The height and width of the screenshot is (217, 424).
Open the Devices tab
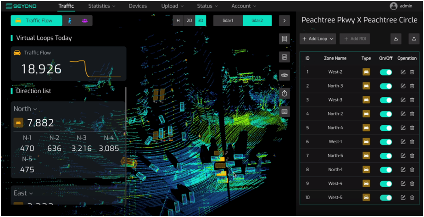(x=138, y=6)
